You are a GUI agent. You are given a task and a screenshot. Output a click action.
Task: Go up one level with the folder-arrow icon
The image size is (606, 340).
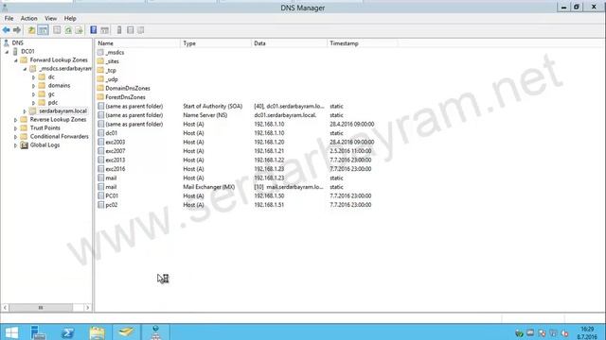31,30
